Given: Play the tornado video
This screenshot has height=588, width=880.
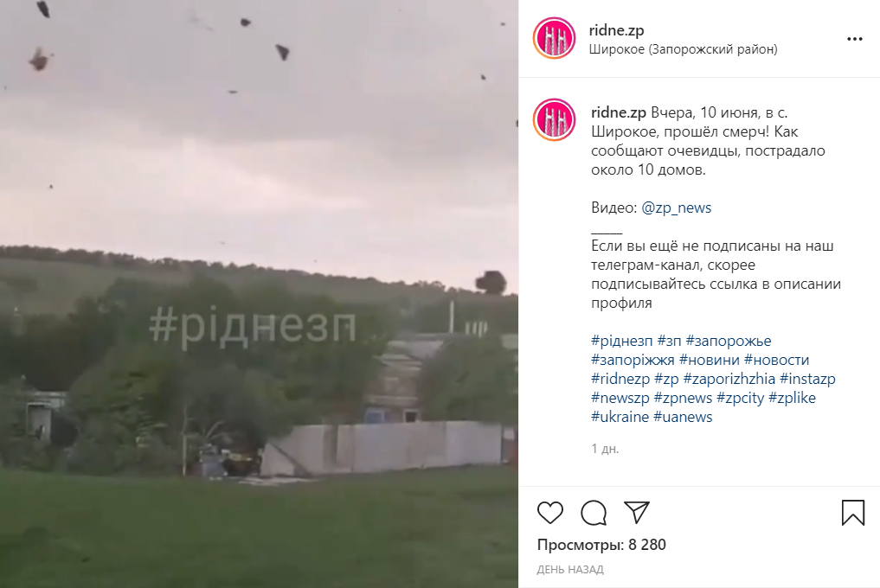Looking at the screenshot, I should pos(259,294).
